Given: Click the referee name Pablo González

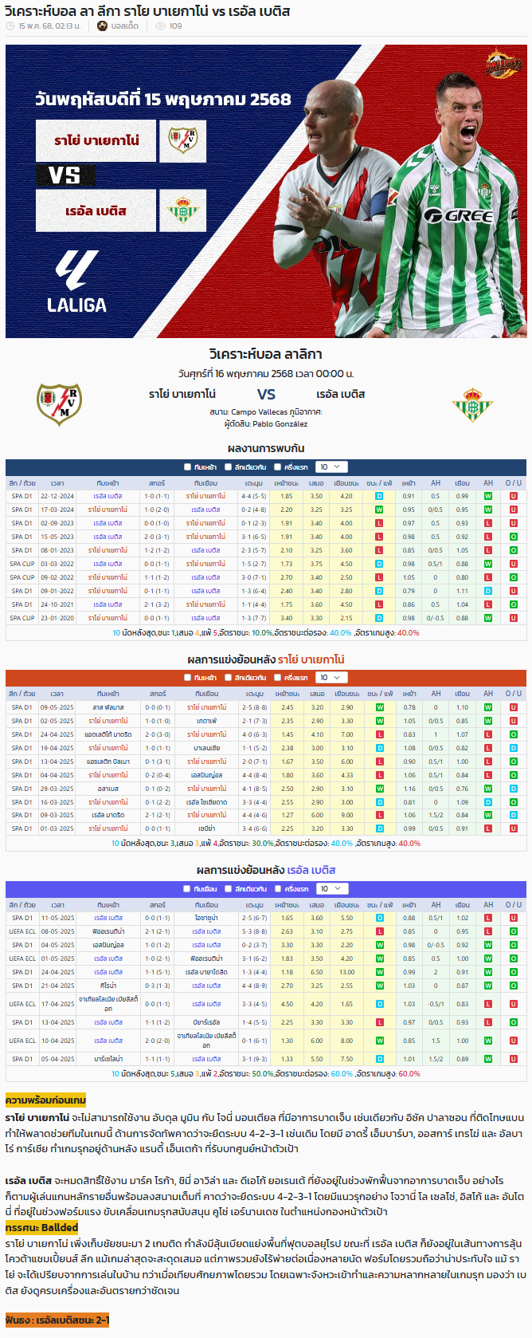Looking at the screenshot, I should click(280, 424).
